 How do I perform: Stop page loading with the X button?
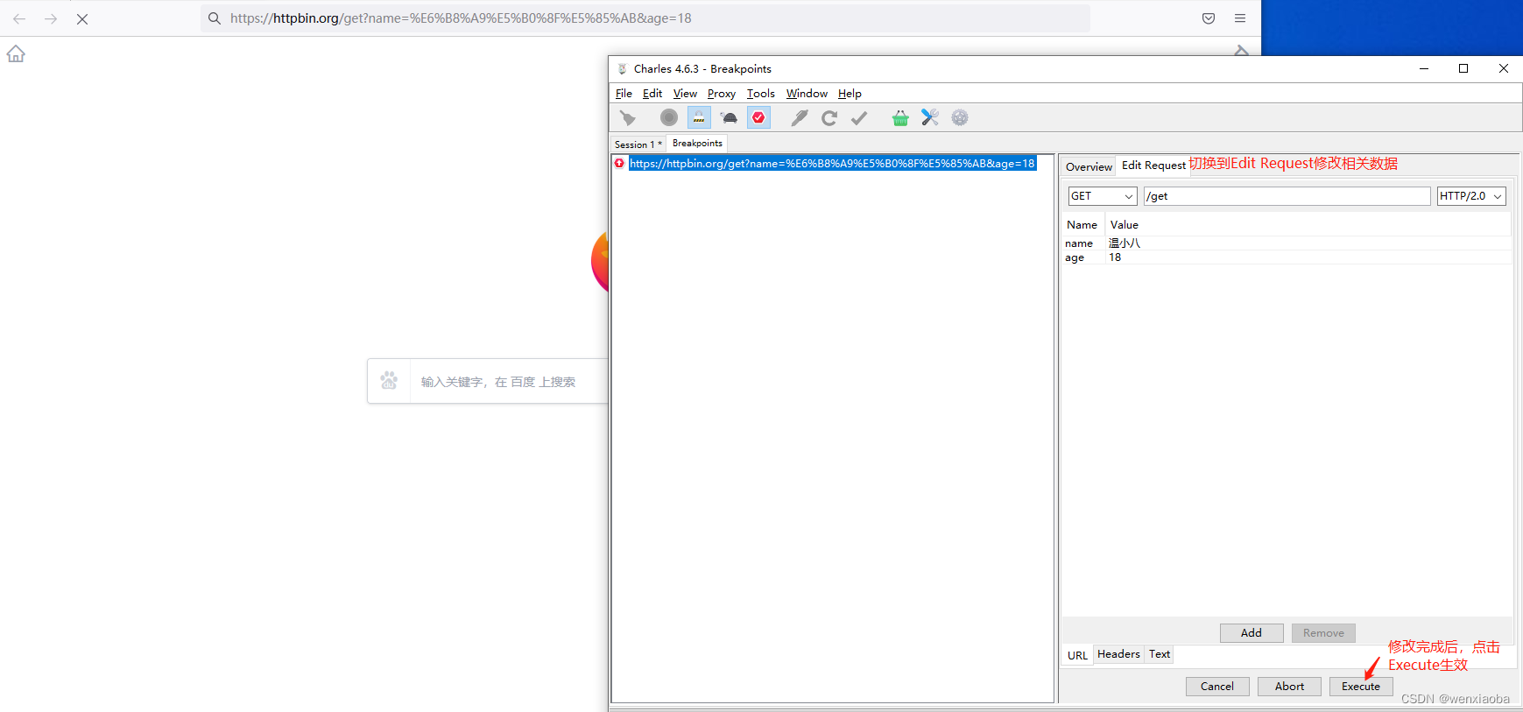pyautogui.click(x=82, y=18)
